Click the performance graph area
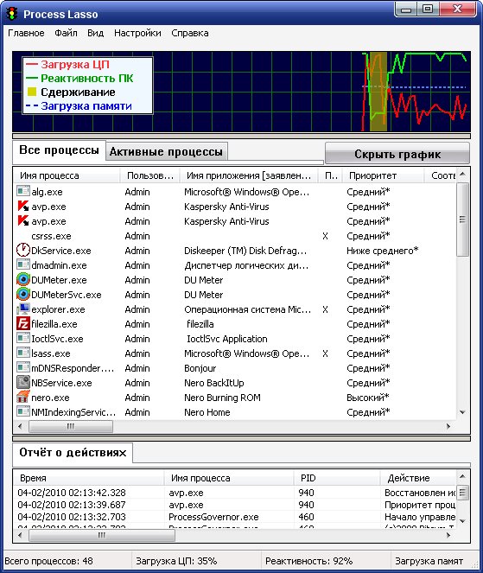The width and height of the screenshot is (483, 573). click(x=241, y=92)
